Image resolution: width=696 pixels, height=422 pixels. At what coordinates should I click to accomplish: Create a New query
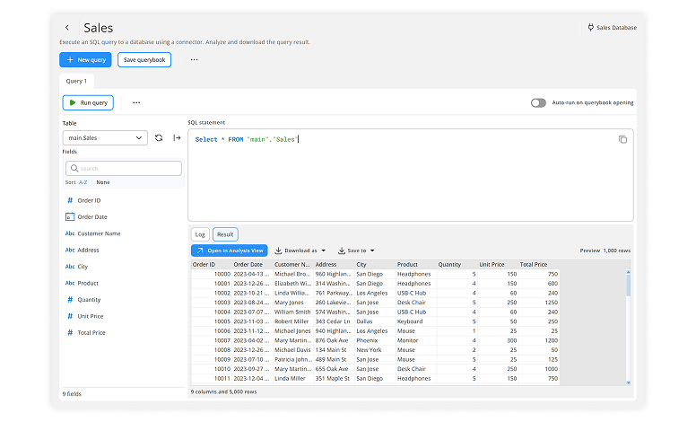tap(86, 59)
